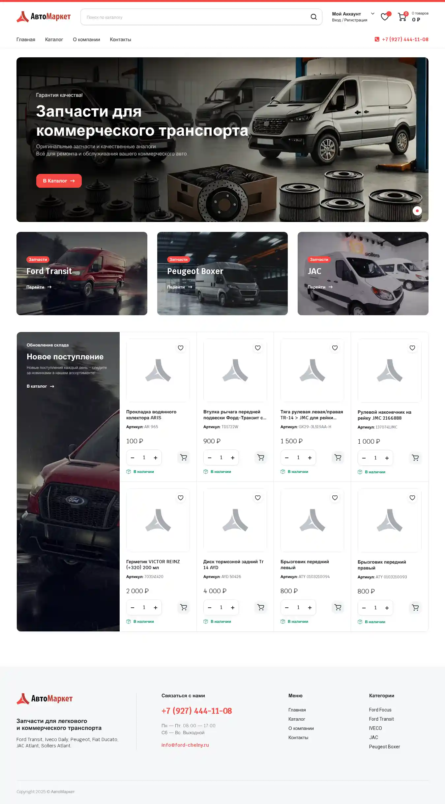Image resolution: width=445 pixels, height=804 pixels.
Task: Focus the Поиск по каталогу search field
Action: coord(196,17)
